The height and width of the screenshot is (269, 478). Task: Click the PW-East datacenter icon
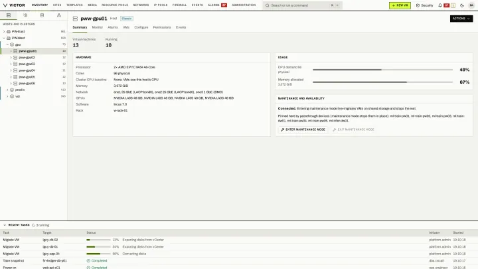pyautogui.click(x=9, y=31)
